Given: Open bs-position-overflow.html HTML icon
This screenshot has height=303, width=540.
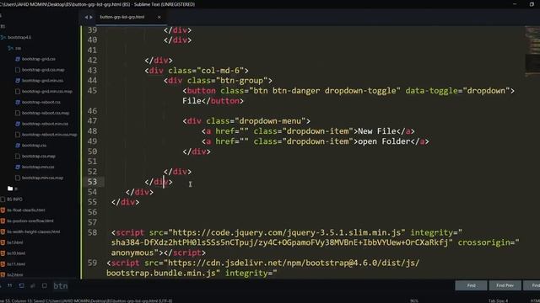Looking at the screenshot, I should [x=3, y=221].
